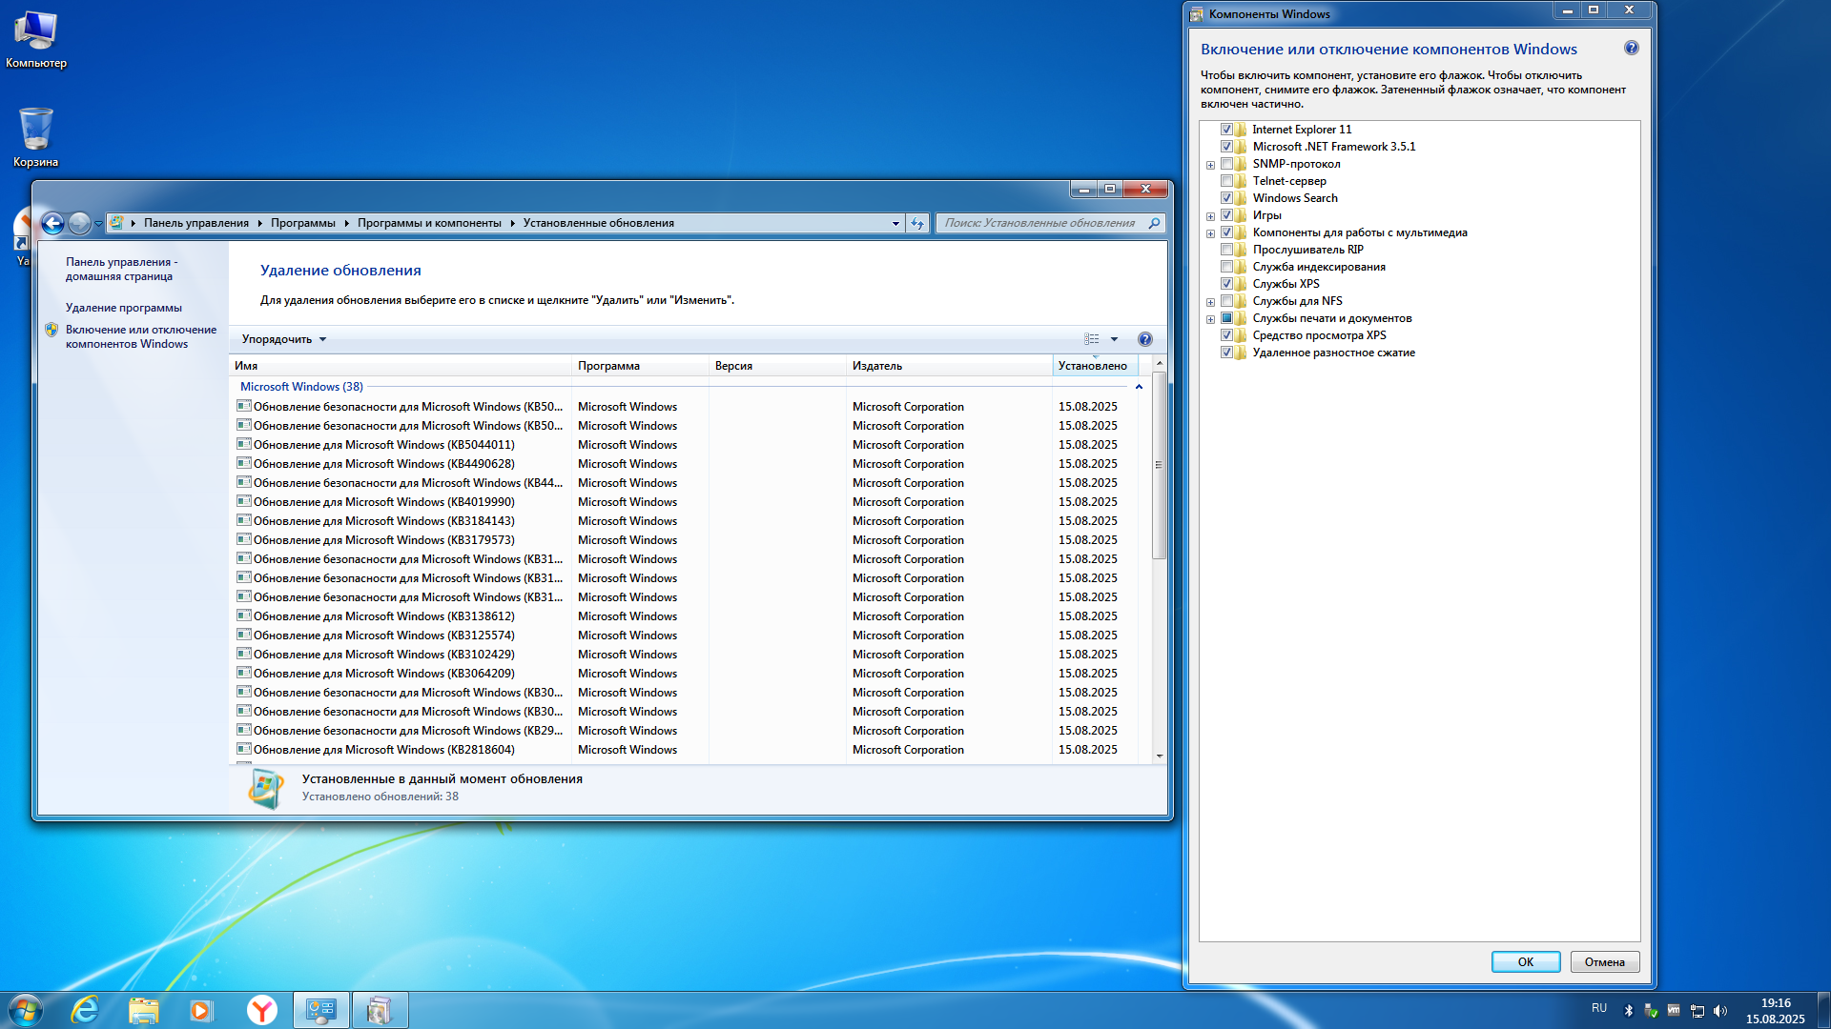Click Программы и компоненты breadcrumb

[429, 223]
